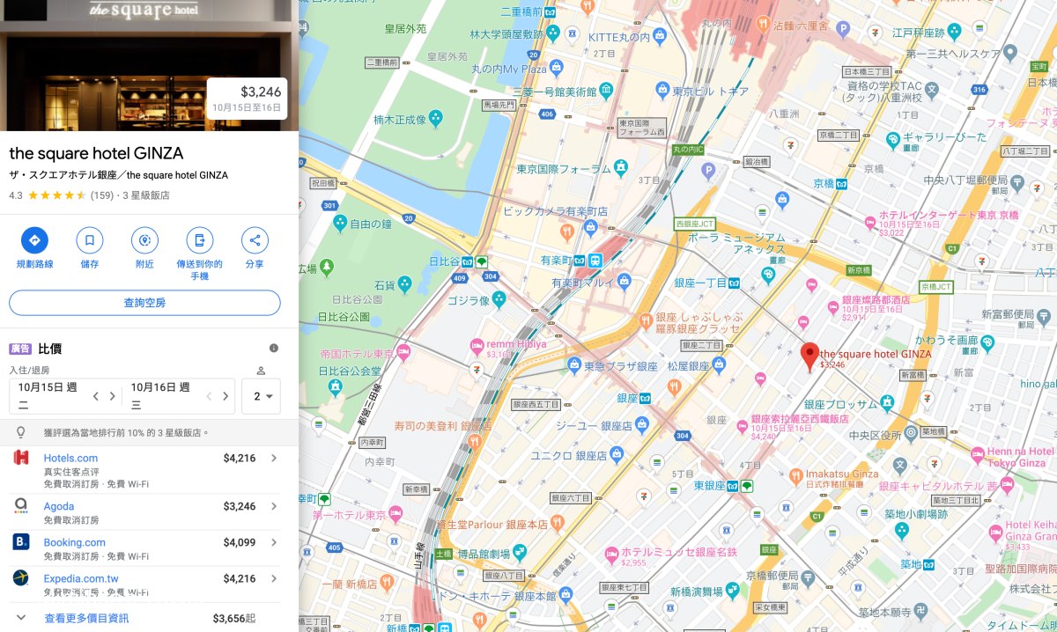
Task: Click chevron on the Agoda row
Action: point(274,506)
